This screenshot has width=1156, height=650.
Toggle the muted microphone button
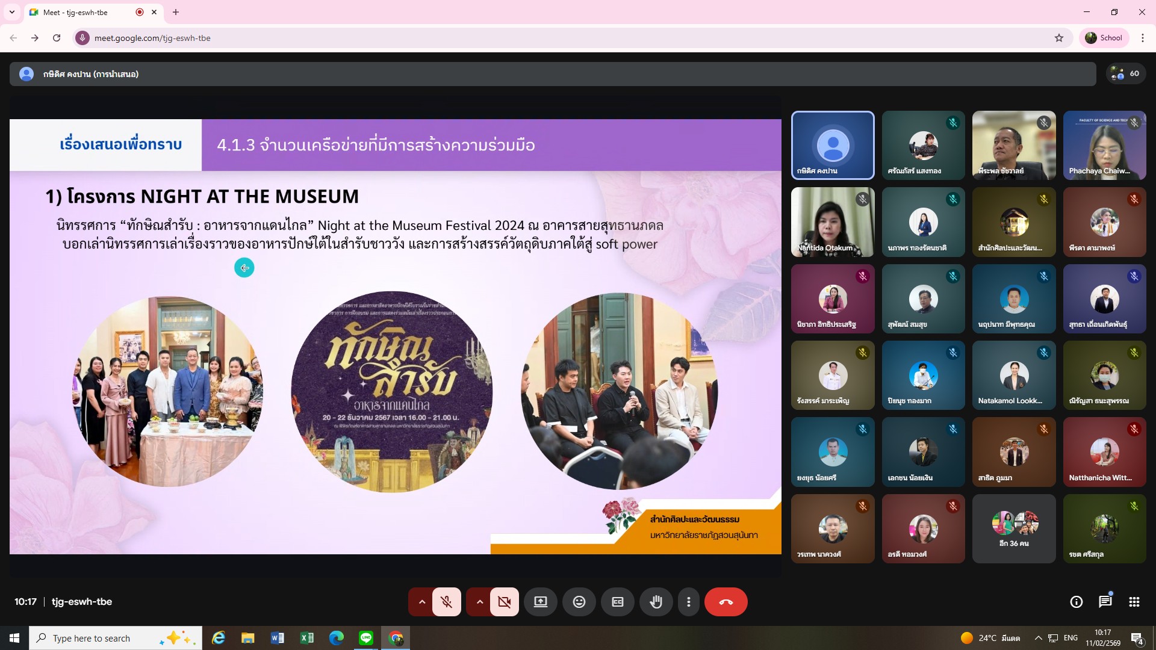pyautogui.click(x=446, y=602)
